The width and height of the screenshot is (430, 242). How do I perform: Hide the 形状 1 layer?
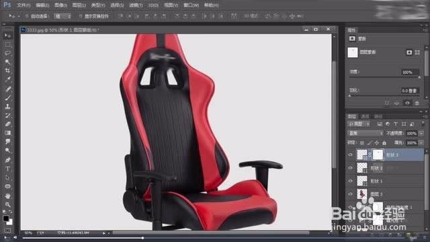click(x=350, y=181)
